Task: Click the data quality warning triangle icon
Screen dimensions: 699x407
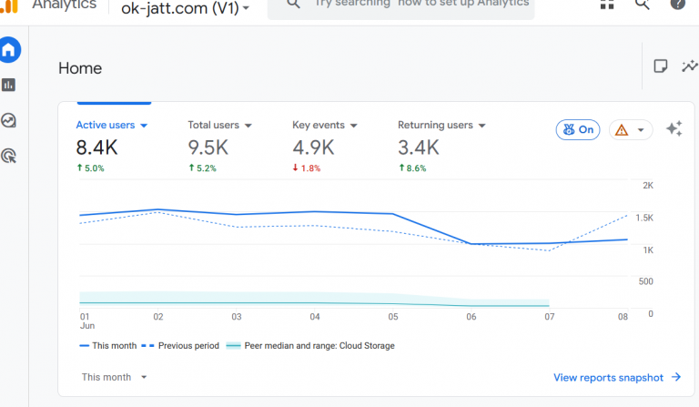Action: (622, 130)
